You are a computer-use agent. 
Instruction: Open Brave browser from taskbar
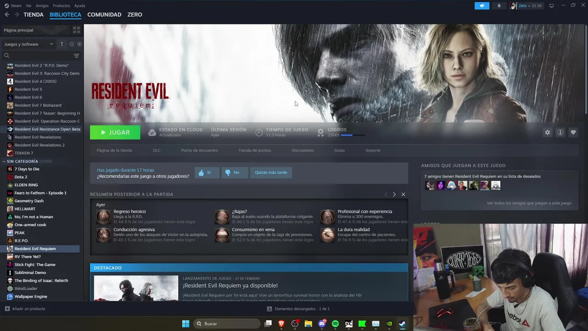click(282, 324)
